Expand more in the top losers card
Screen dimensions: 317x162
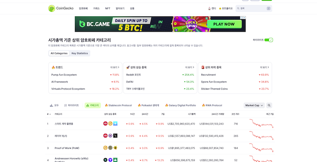click(264, 67)
